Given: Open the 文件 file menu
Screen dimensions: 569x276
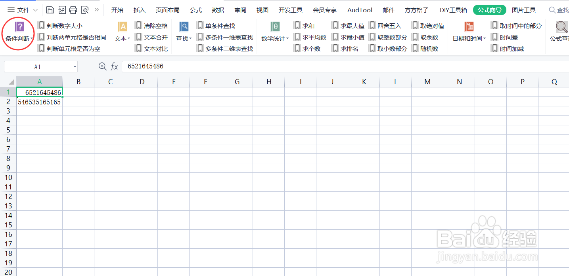Looking at the screenshot, I should coord(23,10).
